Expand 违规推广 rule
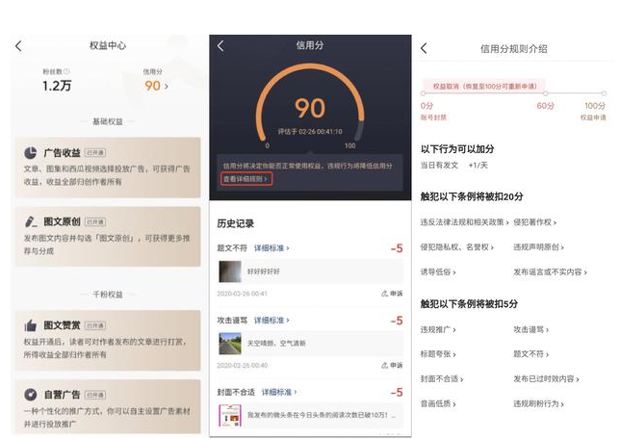 tap(438, 329)
